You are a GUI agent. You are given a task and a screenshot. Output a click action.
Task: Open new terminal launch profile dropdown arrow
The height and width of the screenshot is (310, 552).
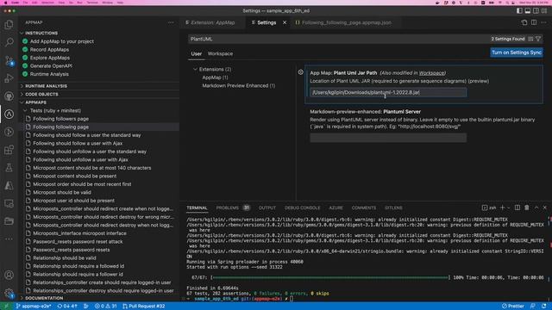508,208
